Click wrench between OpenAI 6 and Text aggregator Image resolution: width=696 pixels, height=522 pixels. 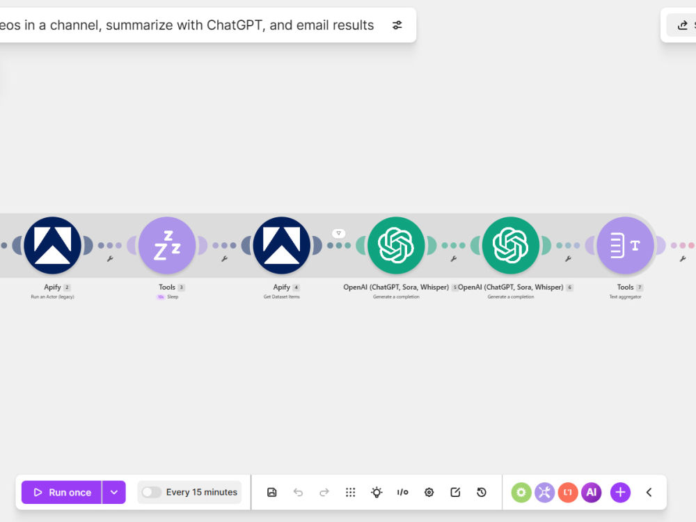point(568,259)
